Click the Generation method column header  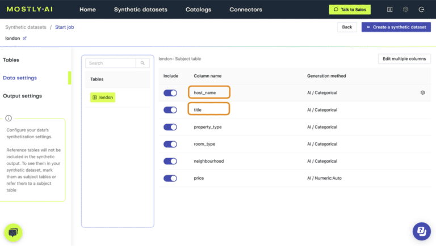point(326,76)
